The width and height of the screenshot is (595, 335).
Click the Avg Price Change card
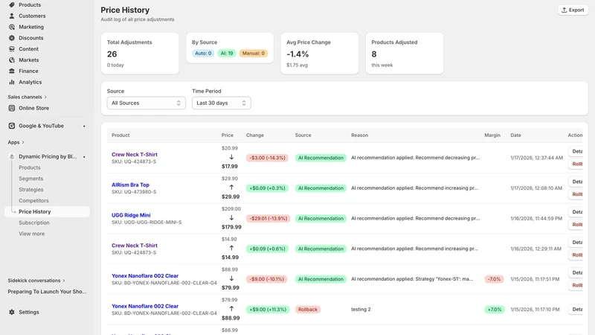tap(320, 53)
